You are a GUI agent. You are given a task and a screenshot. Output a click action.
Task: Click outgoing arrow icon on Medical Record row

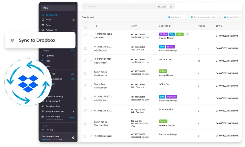(x=91, y=123)
